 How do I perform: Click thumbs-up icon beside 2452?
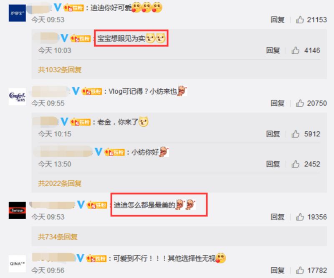click(295, 164)
